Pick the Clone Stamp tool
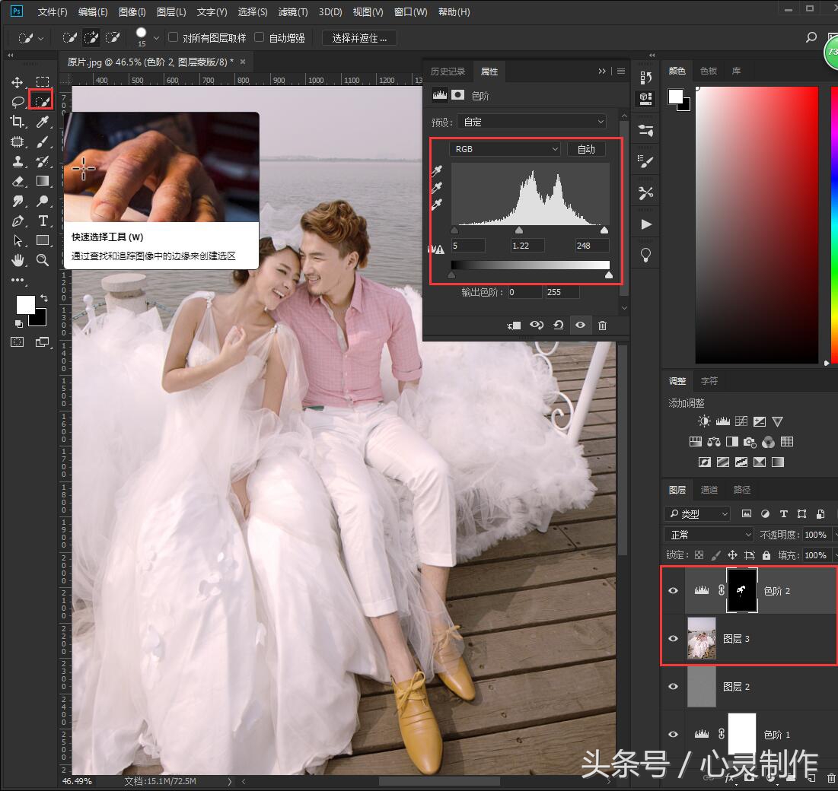 pyautogui.click(x=18, y=161)
